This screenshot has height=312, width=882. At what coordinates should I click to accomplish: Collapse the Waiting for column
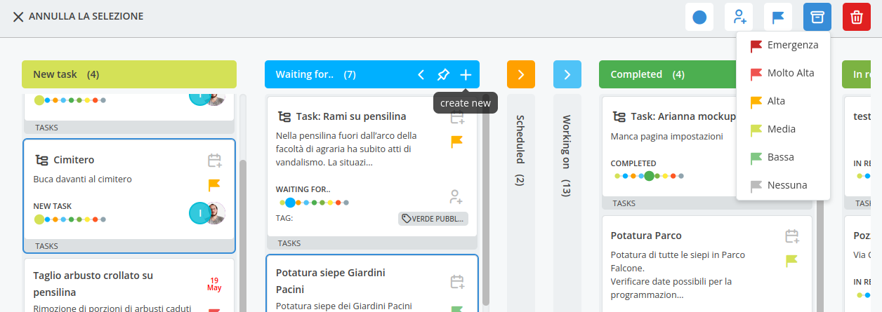click(x=421, y=74)
